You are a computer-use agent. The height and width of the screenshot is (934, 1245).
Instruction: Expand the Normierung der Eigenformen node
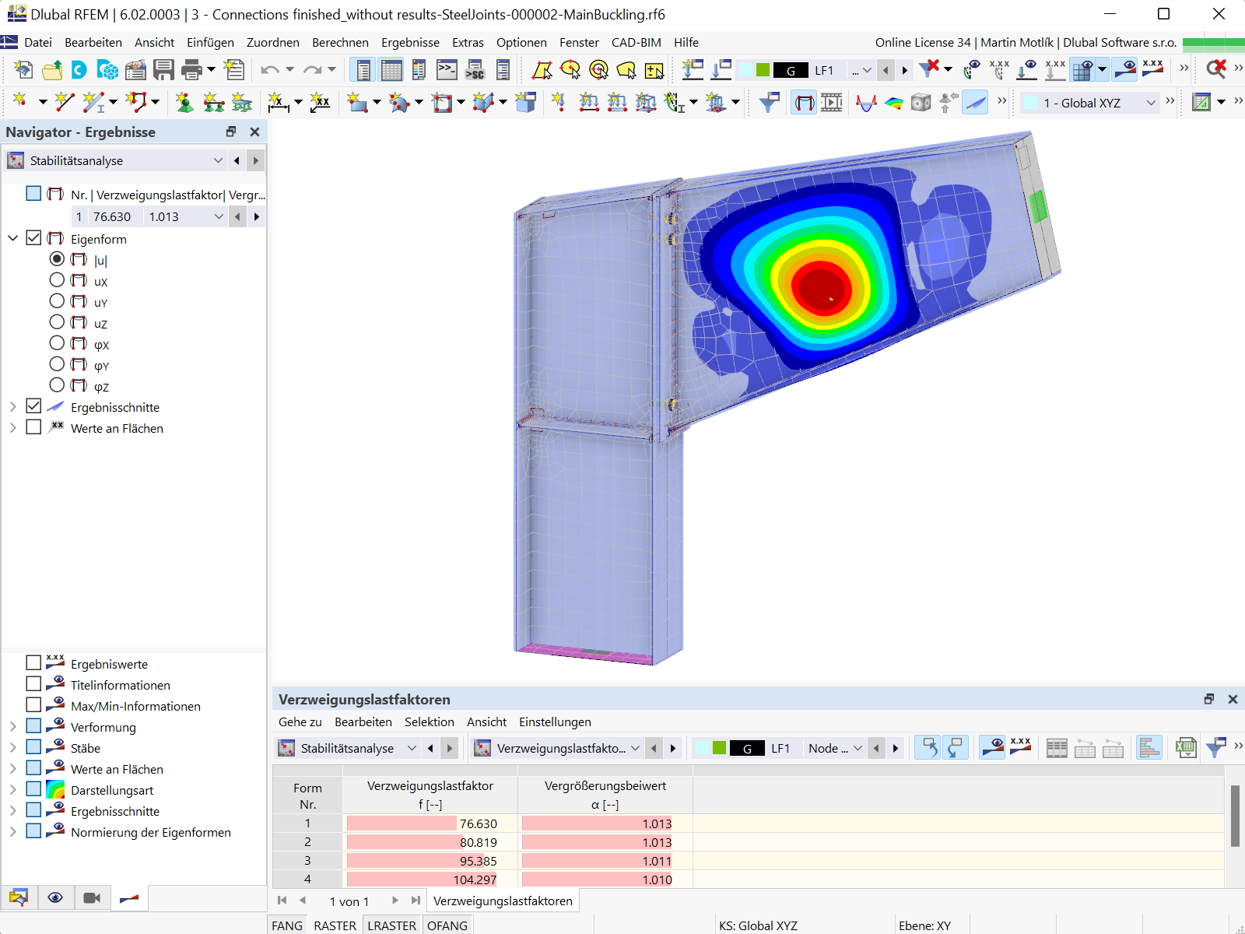[x=13, y=831]
